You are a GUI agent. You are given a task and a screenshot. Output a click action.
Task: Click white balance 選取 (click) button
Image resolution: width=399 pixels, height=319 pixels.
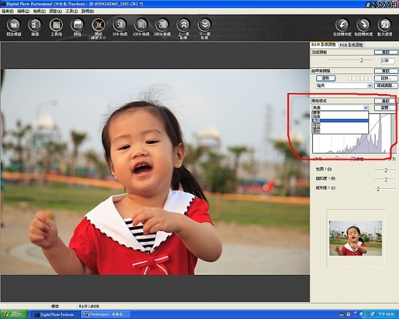(x=325, y=79)
